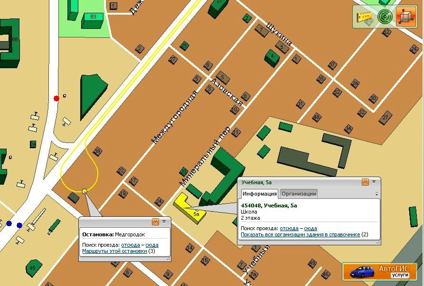Open 'Маршруты этой остановки' link
The image size is (424, 286).
click(x=114, y=251)
